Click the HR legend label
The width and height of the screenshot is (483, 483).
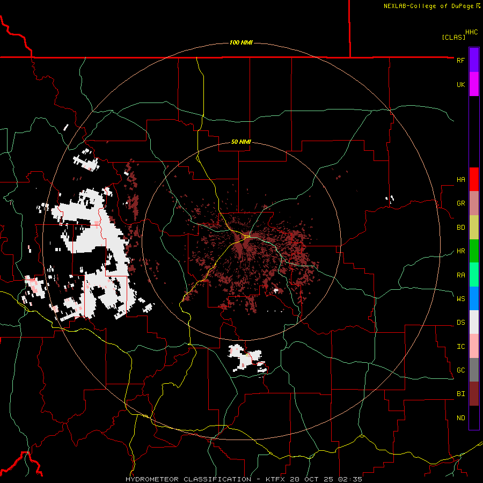tap(460, 251)
